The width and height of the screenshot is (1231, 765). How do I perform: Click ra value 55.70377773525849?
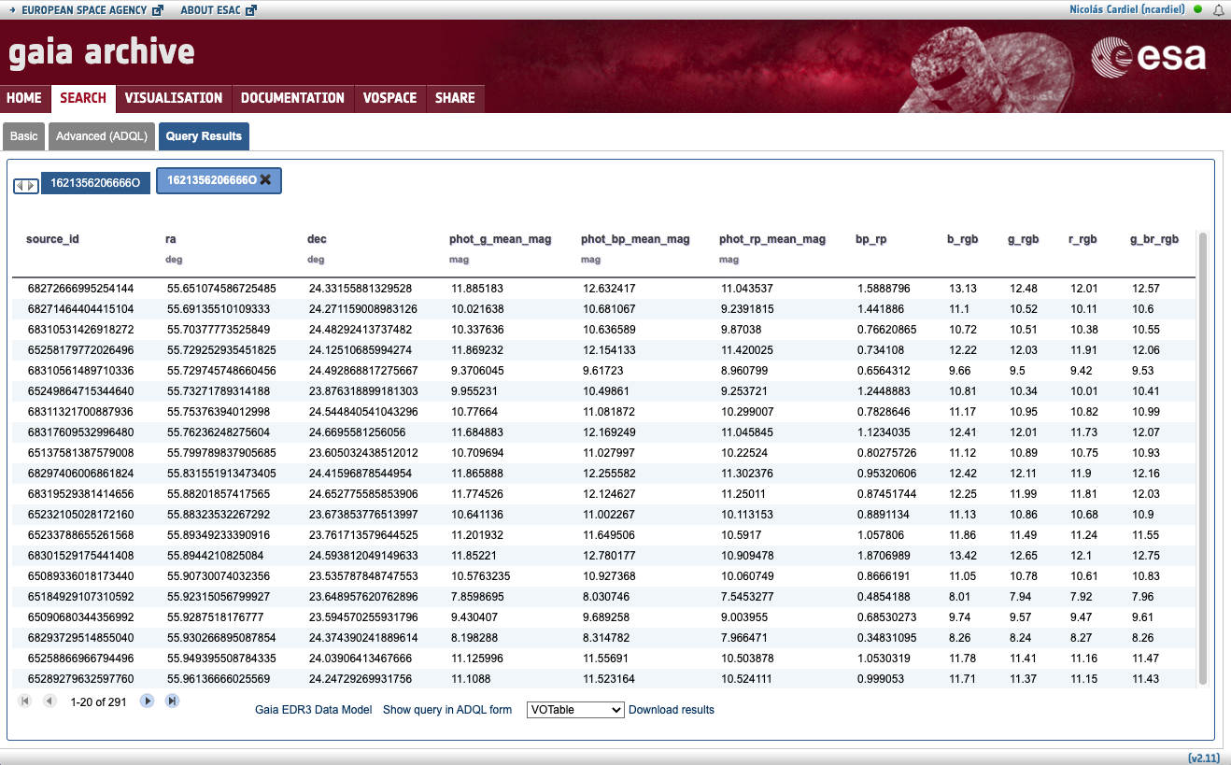tap(219, 330)
